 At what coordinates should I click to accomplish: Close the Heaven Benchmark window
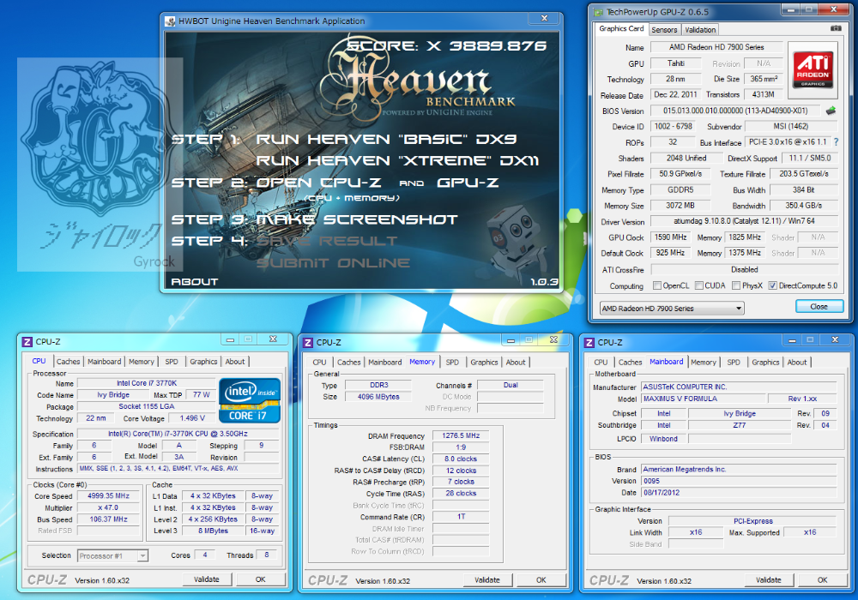click(545, 19)
